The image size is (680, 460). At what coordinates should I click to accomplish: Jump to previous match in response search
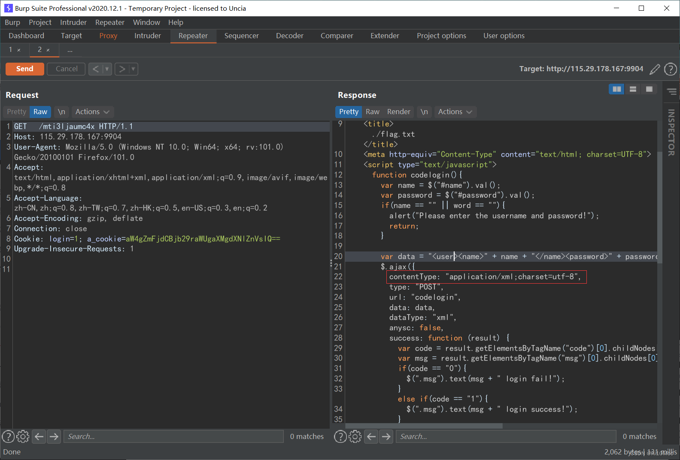click(371, 436)
